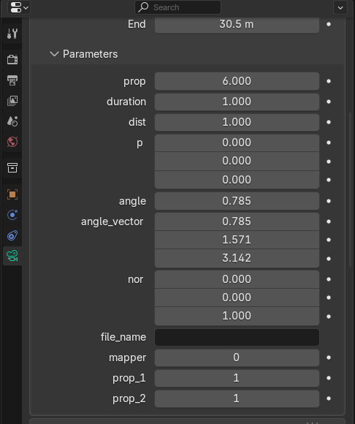Click the prop 6.000 field
The height and width of the screenshot is (424, 355).
[x=237, y=81]
